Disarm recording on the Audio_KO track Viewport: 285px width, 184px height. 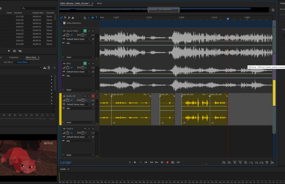coord(93,96)
